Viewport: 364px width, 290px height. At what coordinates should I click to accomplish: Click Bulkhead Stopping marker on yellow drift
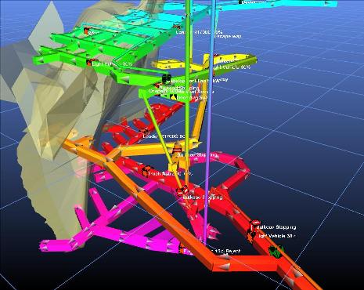[177, 150]
